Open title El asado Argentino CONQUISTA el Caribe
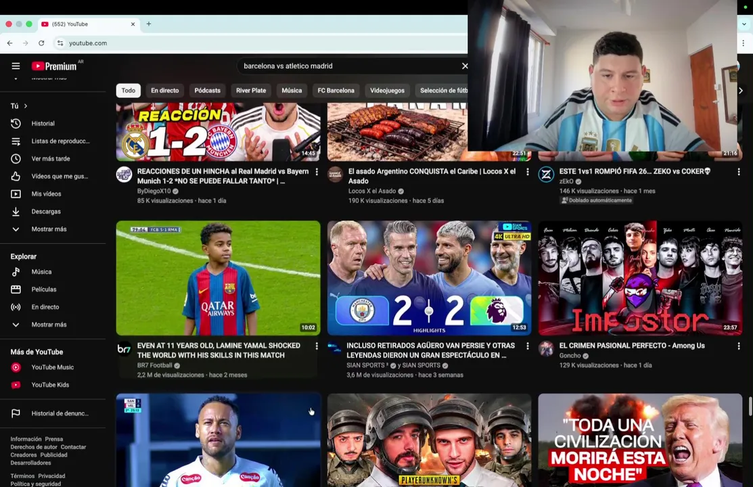This screenshot has height=487, width=753. tap(432, 177)
